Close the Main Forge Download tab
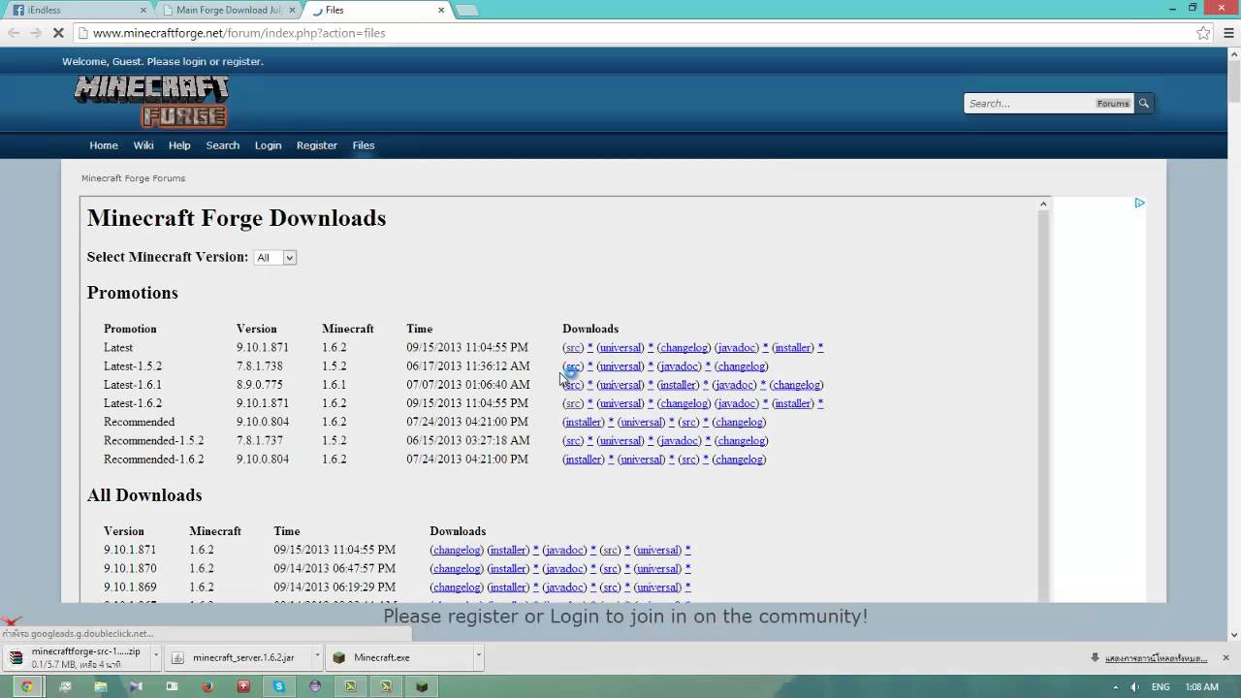The image size is (1241, 698). tap(293, 10)
